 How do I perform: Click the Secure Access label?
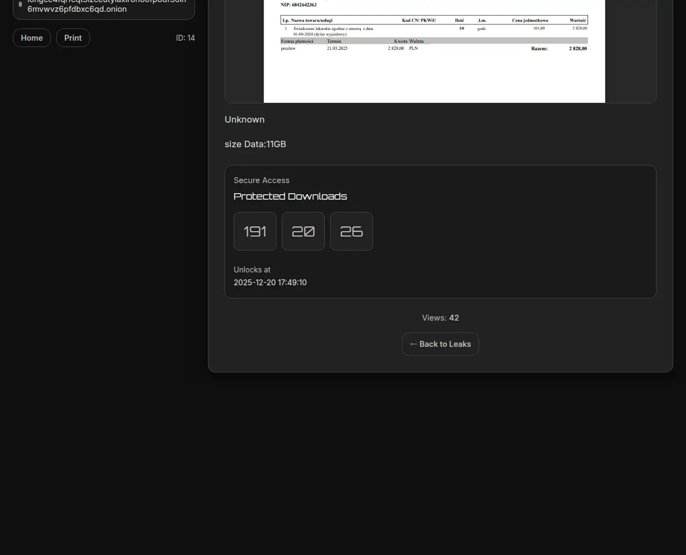[x=262, y=180]
